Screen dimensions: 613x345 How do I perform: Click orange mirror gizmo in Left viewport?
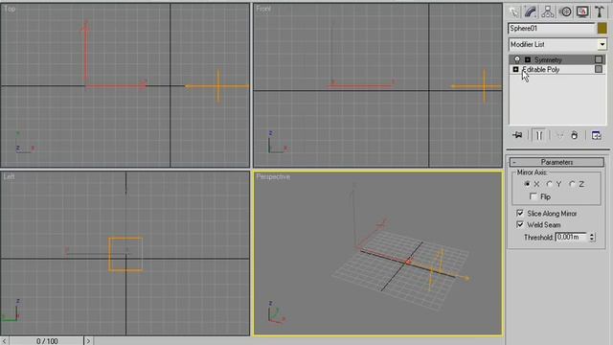click(x=125, y=254)
